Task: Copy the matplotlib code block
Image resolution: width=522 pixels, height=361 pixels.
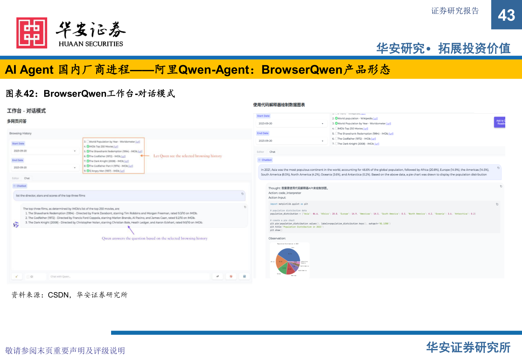Action: click(x=497, y=204)
